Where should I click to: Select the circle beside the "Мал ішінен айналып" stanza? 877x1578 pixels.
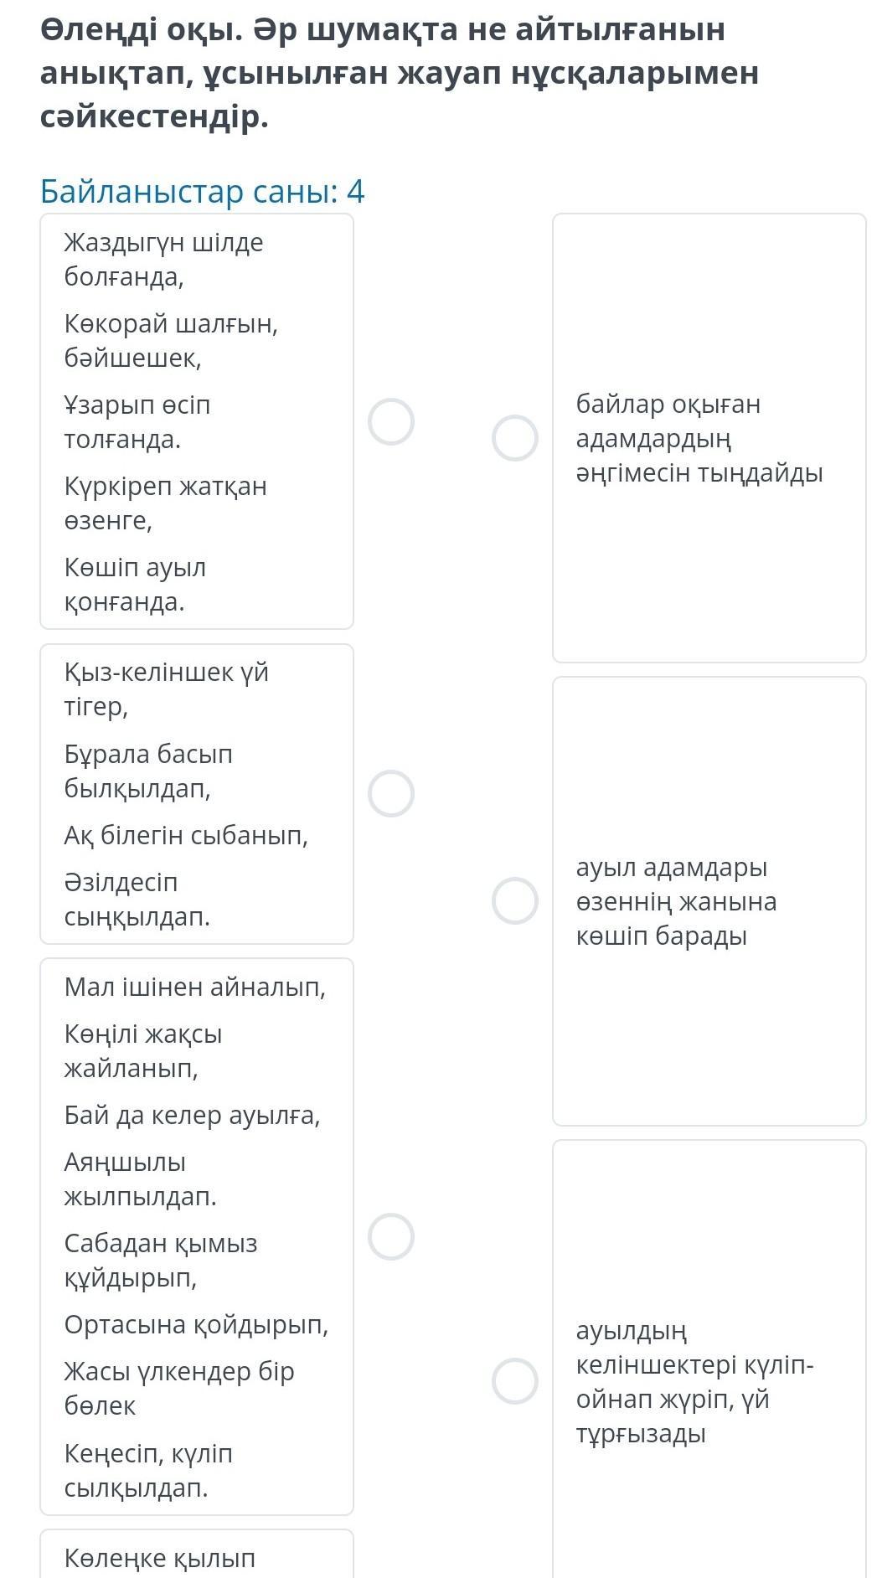(391, 1236)
